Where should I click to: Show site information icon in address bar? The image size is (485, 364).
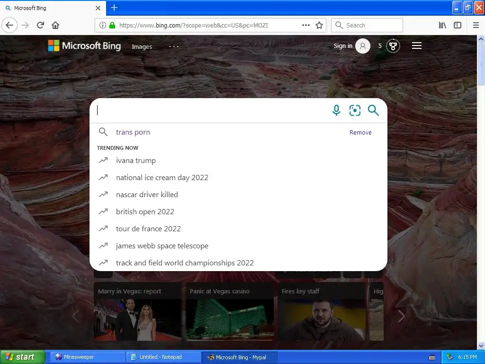pyautogui.click(x=103, y=25)
